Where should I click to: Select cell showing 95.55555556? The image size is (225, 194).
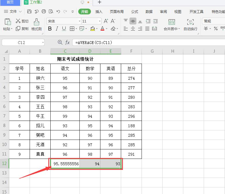65,163
